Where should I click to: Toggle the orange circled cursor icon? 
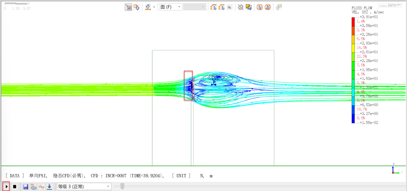[260, 7]
